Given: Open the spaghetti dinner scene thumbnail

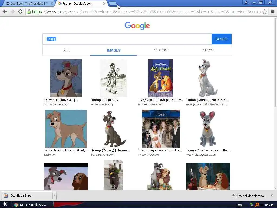Looking at the screenshot, I should 208,176.
